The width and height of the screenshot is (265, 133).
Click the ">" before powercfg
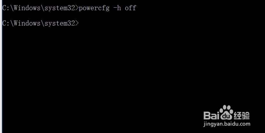coord(77,8)
